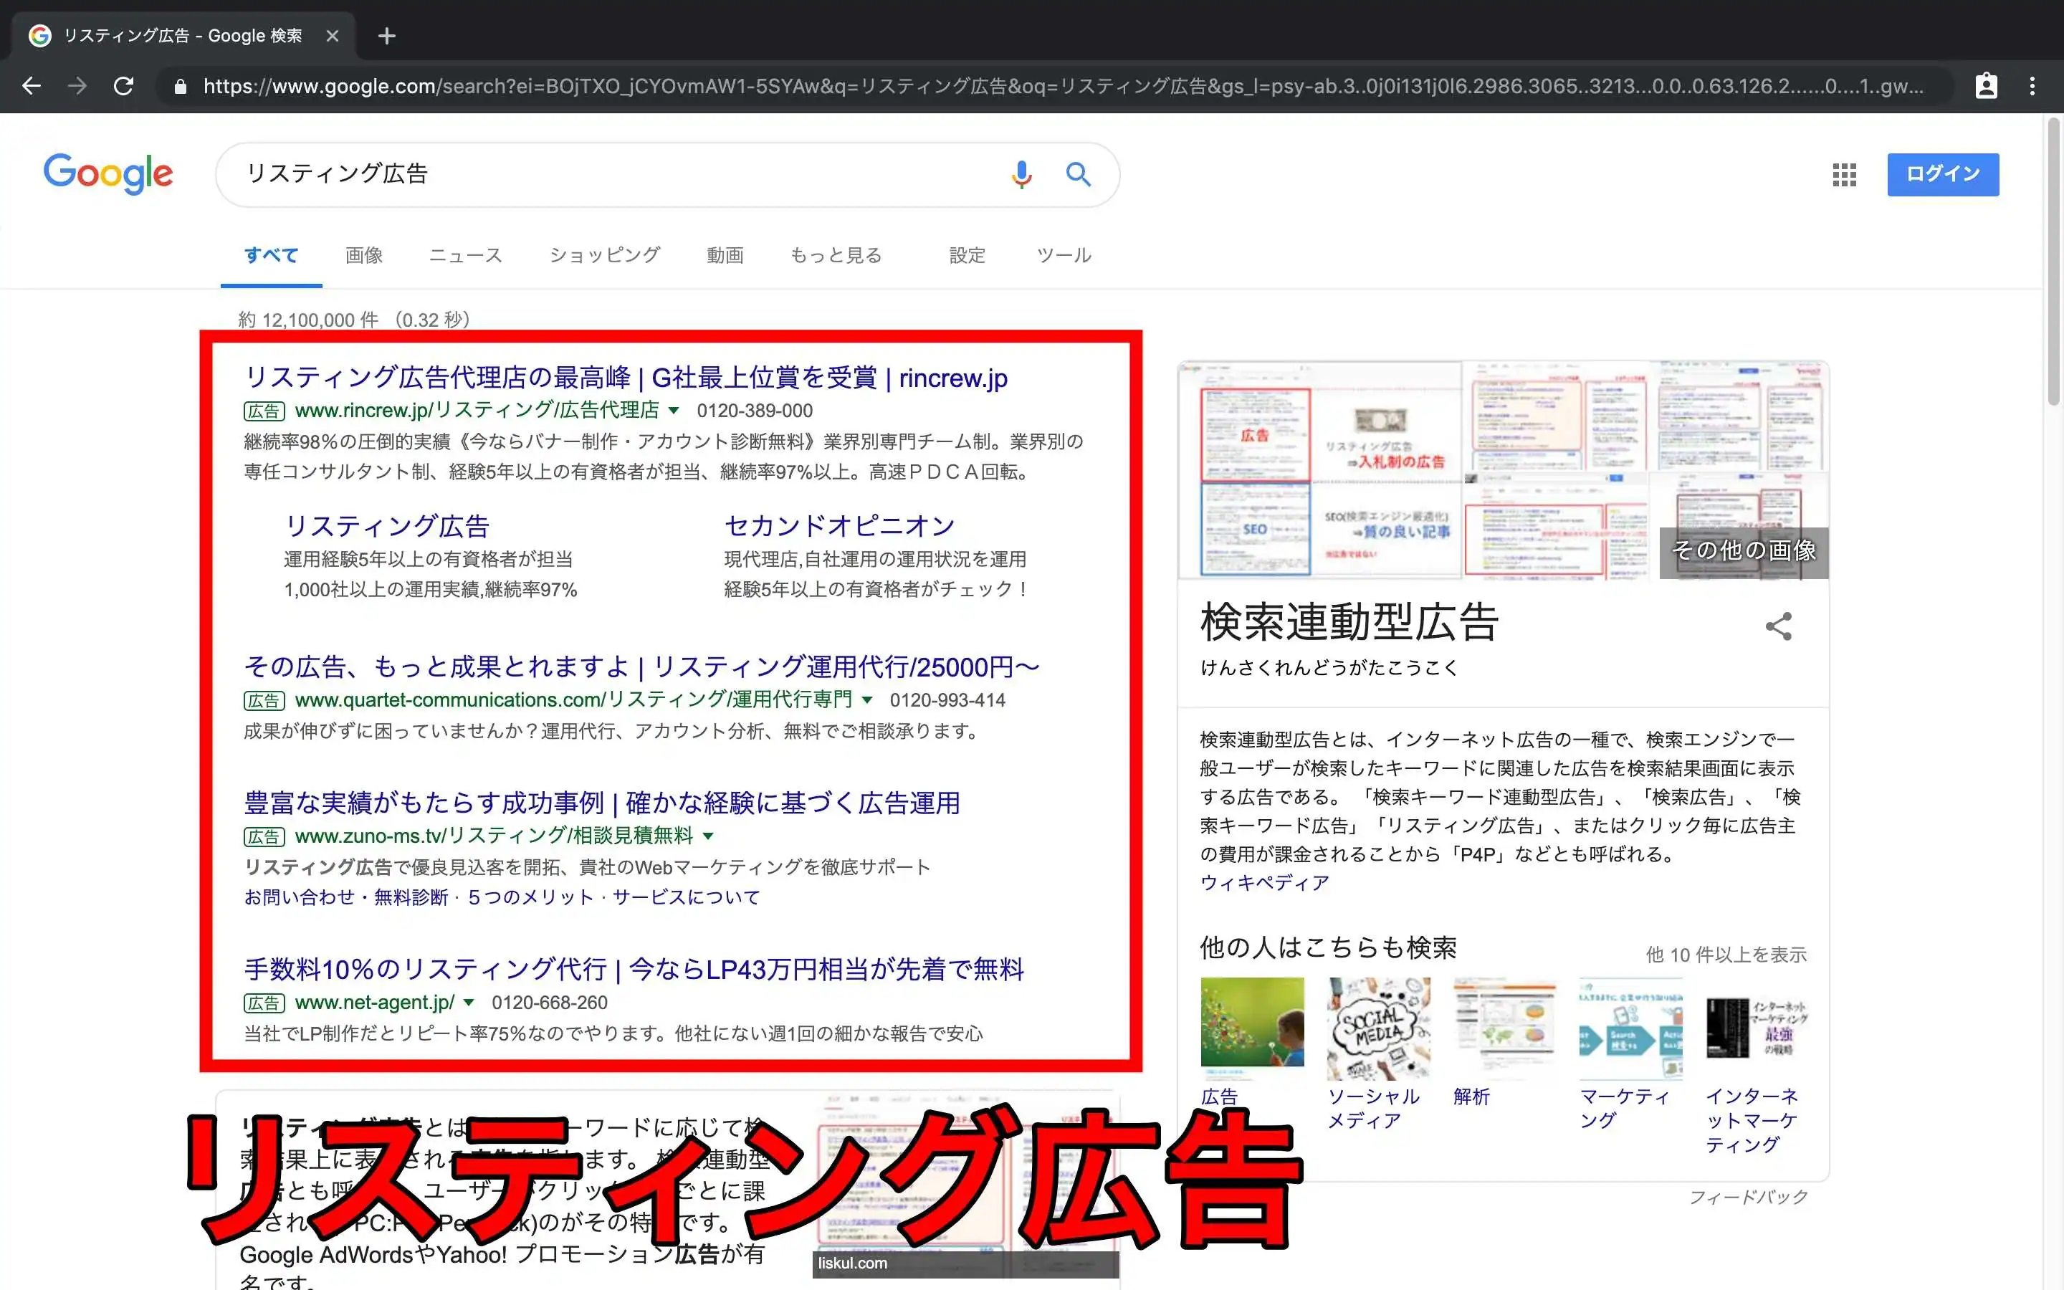
Task: Open the Chrome three-dot menu
Action: coord(2032,86)
